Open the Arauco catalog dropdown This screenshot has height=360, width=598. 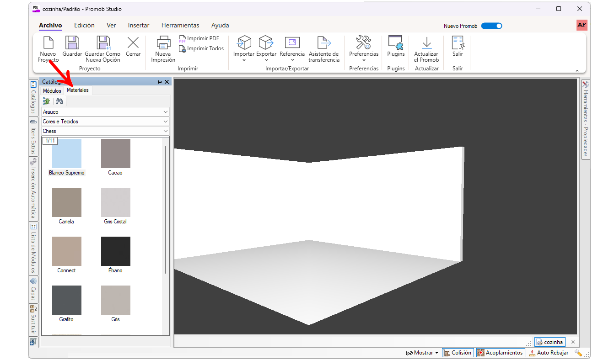(x=106, y=112)
